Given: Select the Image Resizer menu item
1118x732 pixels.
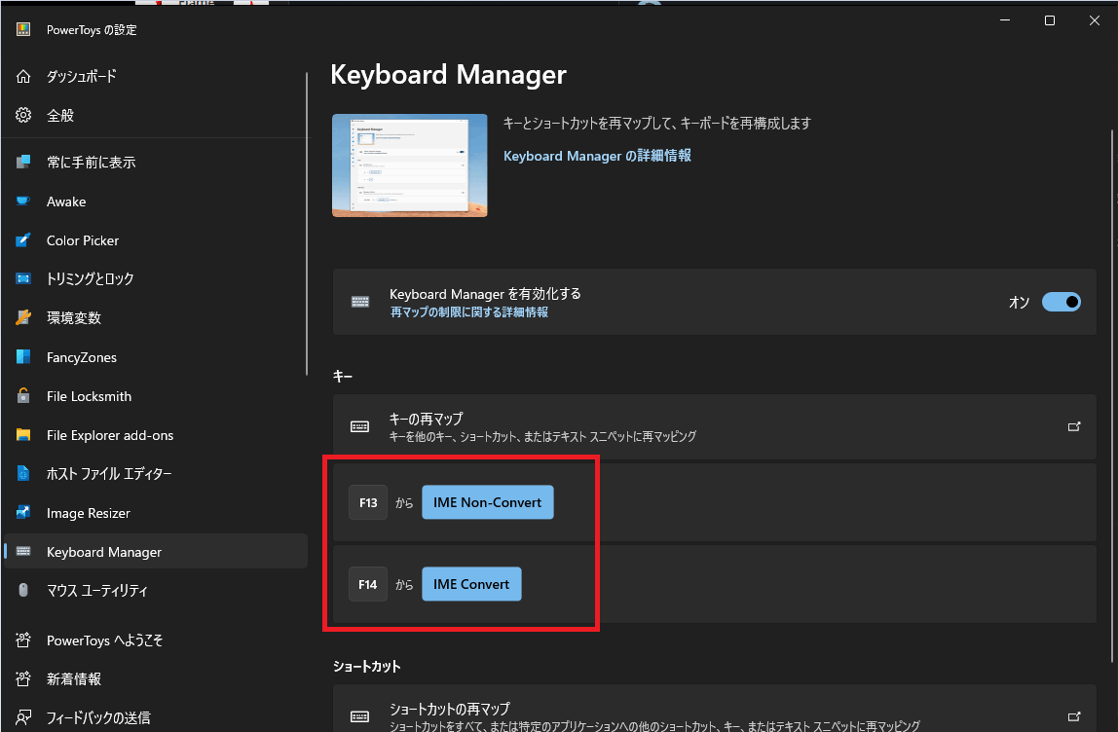Looking at the screenshot, I should [x=156, y=513].
